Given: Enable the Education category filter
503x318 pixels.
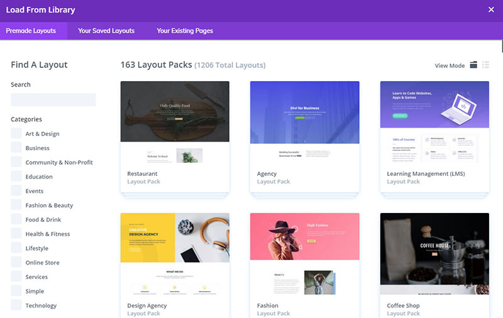Looking at the screenshot, I should 16,176.
